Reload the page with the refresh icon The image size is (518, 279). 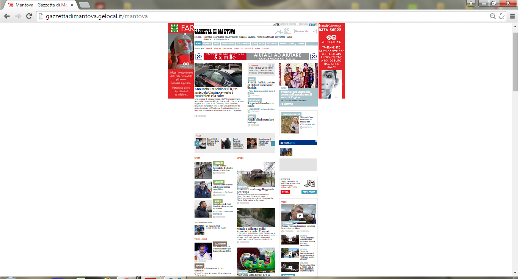[29, 16]
